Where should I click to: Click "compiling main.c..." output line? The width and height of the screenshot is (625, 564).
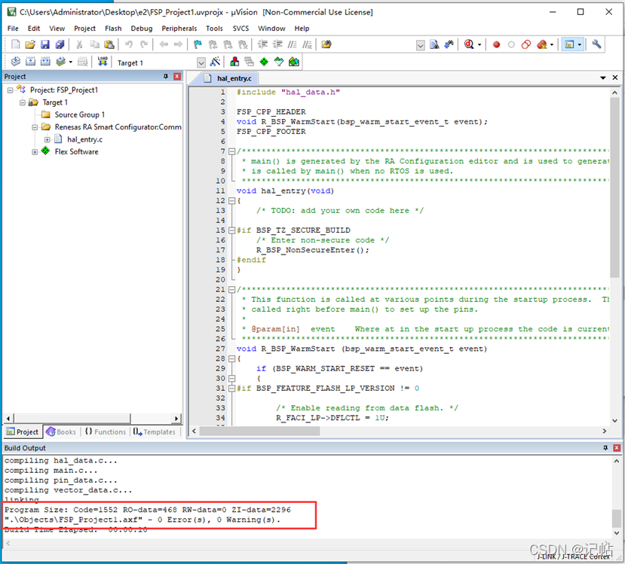tap(51, 471)
